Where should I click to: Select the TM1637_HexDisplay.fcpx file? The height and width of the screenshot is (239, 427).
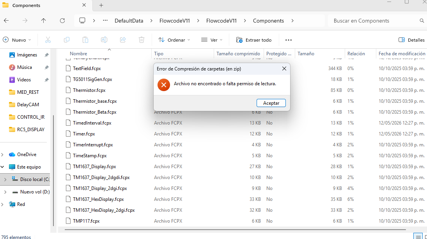pyautogui.click(x=98, y=199)
